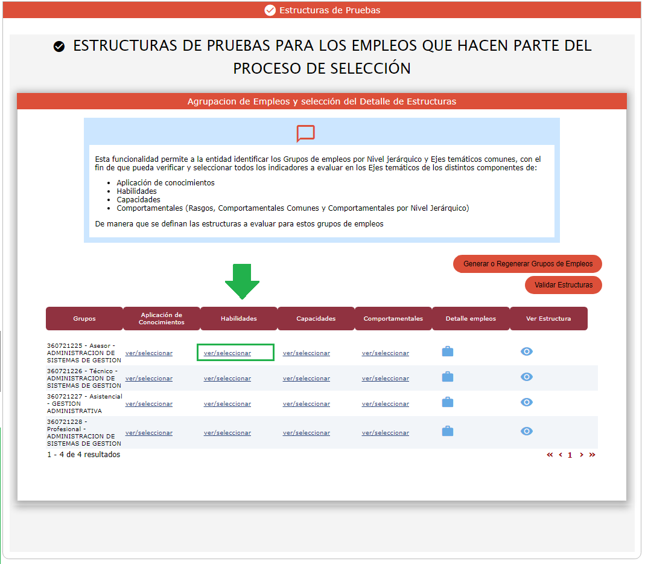Open job details briefcase for Asesor group
Image resolution: width=645 pixels, height=564 pixels.
(447, 351)
